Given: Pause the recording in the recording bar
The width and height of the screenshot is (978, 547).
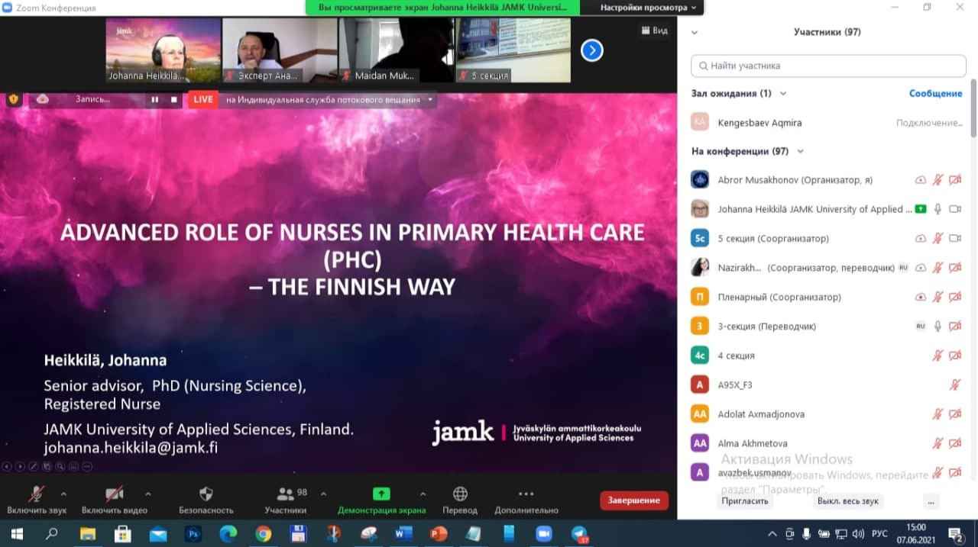Looking at the screenshot, I should pos(155,99).
